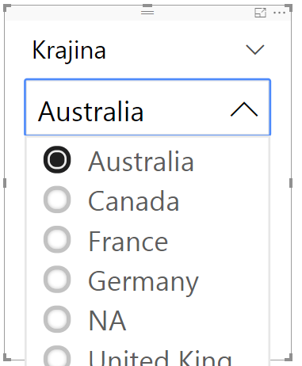The height and width of the screenshot is (366, 302).
Task: Click the top-center resize handle
Action: tap(147, 6)
